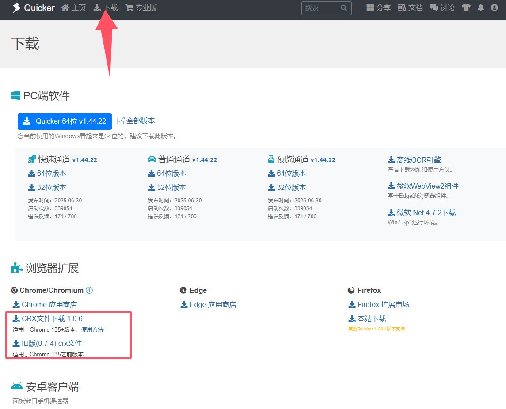Click the Chrome logo icon
Viewport: 506px width, 409px height.
[14, 290]
